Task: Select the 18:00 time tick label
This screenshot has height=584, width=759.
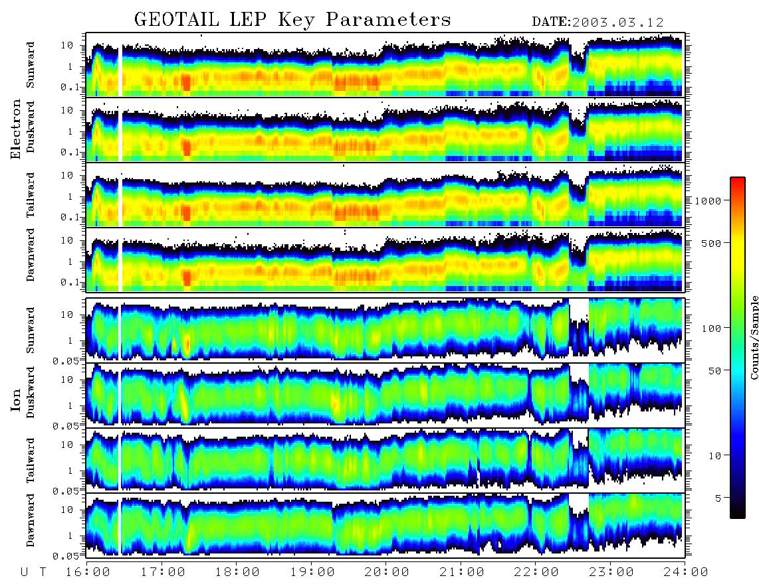Action: [238, 573]
